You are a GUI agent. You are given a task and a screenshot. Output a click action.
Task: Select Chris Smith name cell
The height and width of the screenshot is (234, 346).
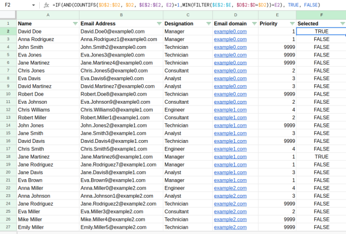[x=48, y=149]
